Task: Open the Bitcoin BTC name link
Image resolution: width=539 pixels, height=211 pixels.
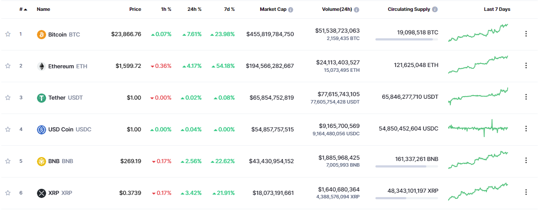Action: click(64, 34)
